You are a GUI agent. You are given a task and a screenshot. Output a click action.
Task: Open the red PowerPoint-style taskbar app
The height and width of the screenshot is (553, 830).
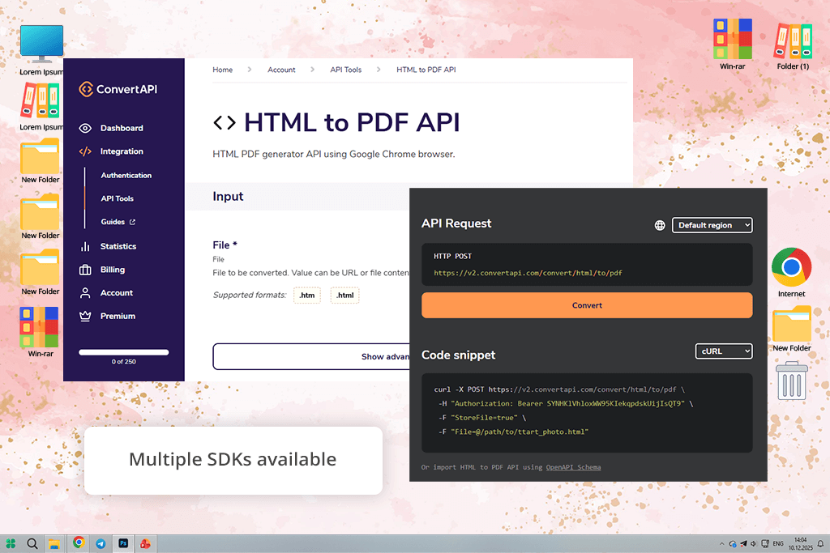[145, 543]
